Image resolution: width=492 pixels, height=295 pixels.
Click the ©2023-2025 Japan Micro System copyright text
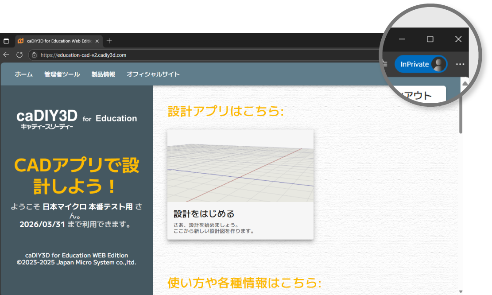pyautogui.click(x=77, y=262)
